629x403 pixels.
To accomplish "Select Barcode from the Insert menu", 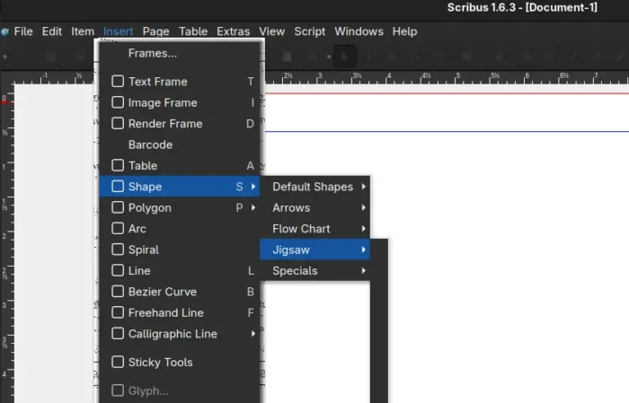I will click(150, 145).
